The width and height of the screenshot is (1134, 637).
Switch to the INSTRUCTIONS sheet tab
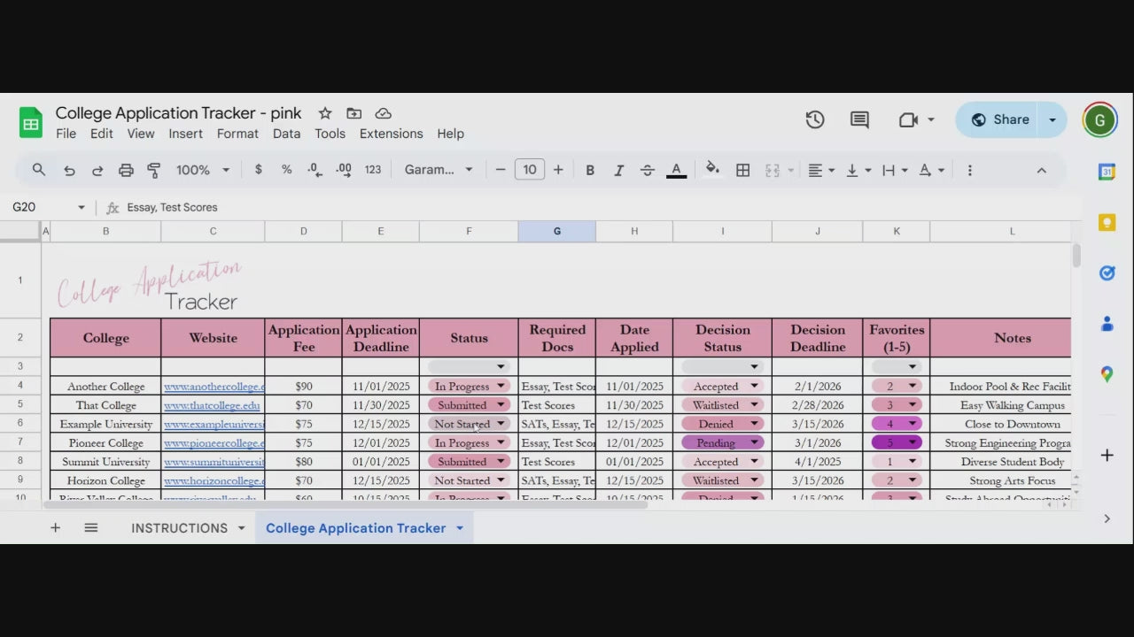point(179,528)
